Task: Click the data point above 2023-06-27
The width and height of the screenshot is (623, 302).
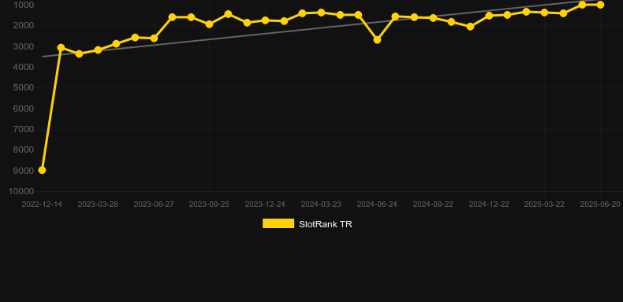Action: (154, 39)
